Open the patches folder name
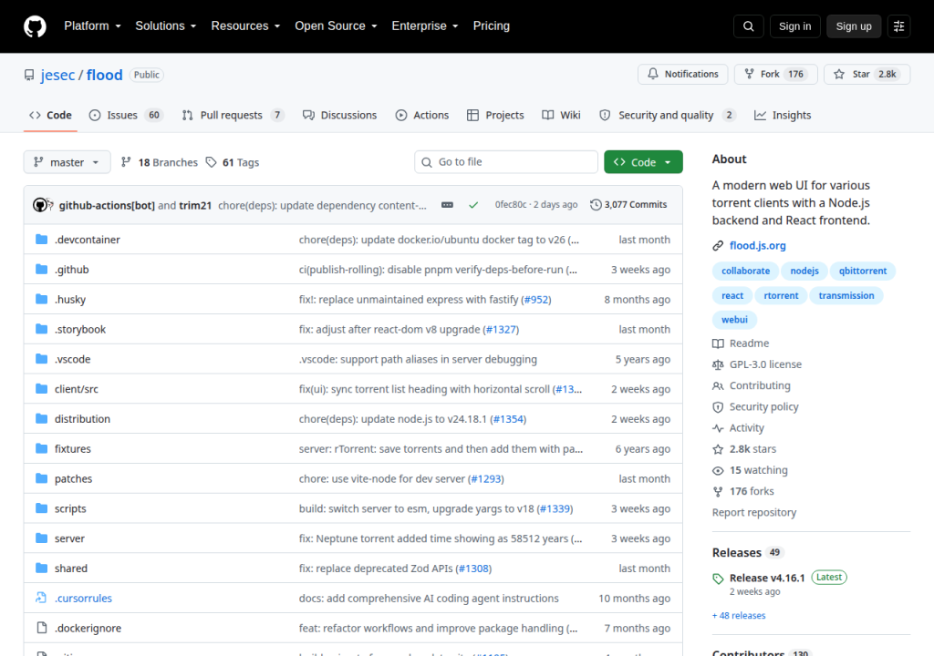This screenshot has height=656, width=934. (x=73, y=478)
